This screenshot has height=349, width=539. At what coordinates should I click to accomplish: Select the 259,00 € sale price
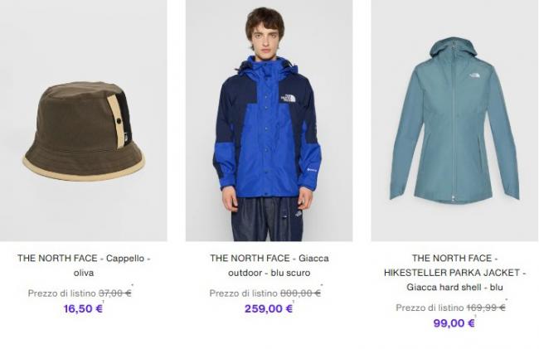(269, 308)
